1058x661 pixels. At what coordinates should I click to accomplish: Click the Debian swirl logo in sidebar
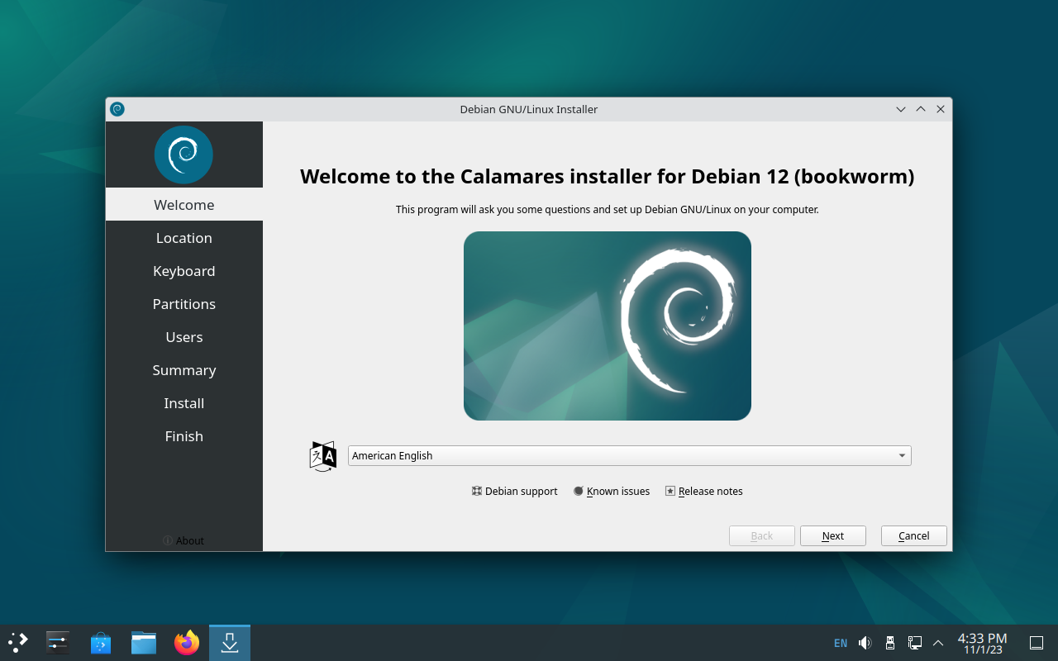pos(183,155)
